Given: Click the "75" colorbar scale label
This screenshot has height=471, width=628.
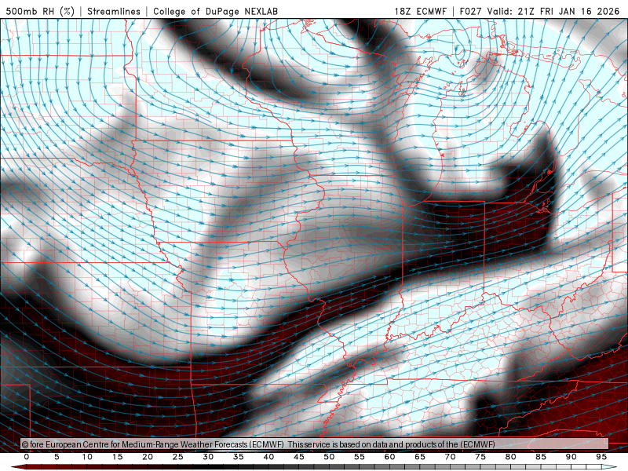Looking at the screenshot, I should pos(480,457).
